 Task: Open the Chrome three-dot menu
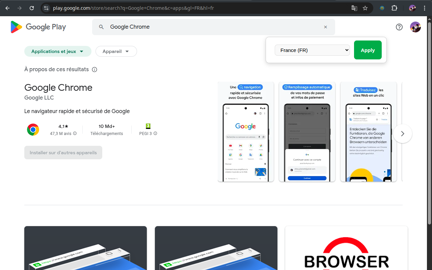click(425, 8)
